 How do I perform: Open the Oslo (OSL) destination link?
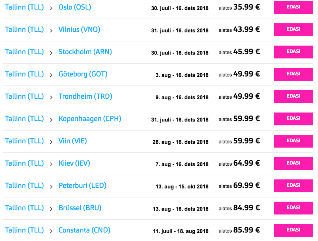(x=75, y=7)
